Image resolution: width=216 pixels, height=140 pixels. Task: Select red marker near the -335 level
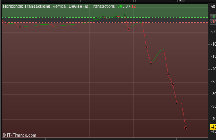pos(177,103)
